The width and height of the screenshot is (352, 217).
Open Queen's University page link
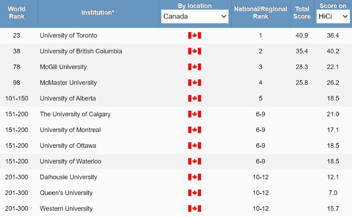[66, 193]
